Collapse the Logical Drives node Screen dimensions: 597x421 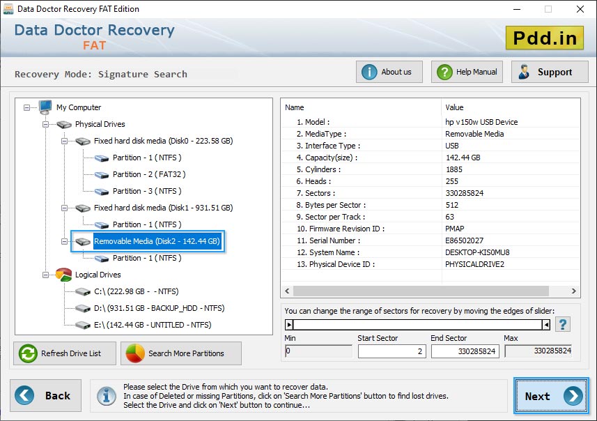click(x=46, y=275)
